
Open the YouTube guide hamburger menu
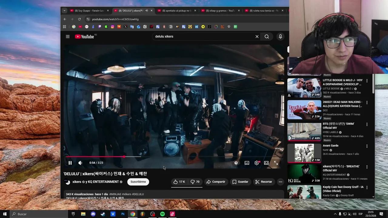(68, 37)
